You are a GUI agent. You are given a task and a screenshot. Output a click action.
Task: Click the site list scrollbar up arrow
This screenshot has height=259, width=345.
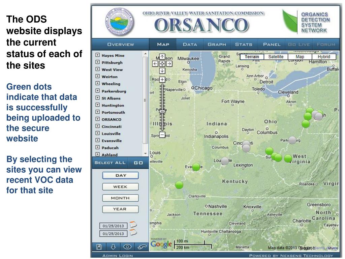coord(145,54)
